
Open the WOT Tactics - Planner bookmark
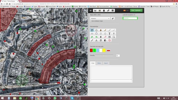(x=131, y=7)
